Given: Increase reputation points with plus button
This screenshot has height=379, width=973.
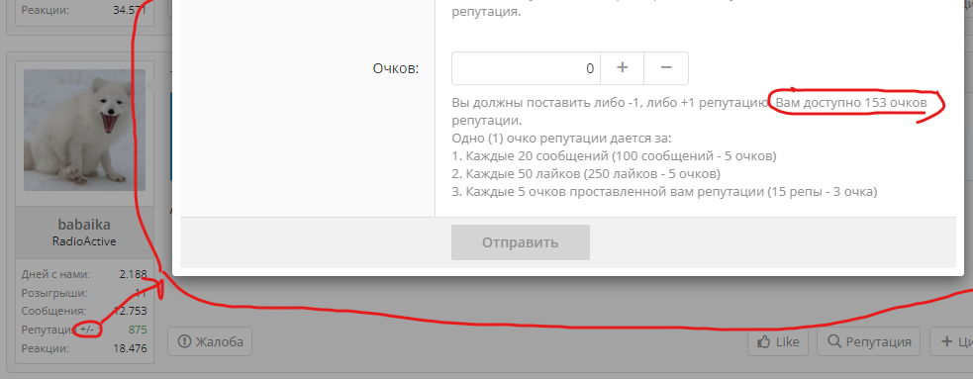Looking at the screenshot, I should point(622,68).
